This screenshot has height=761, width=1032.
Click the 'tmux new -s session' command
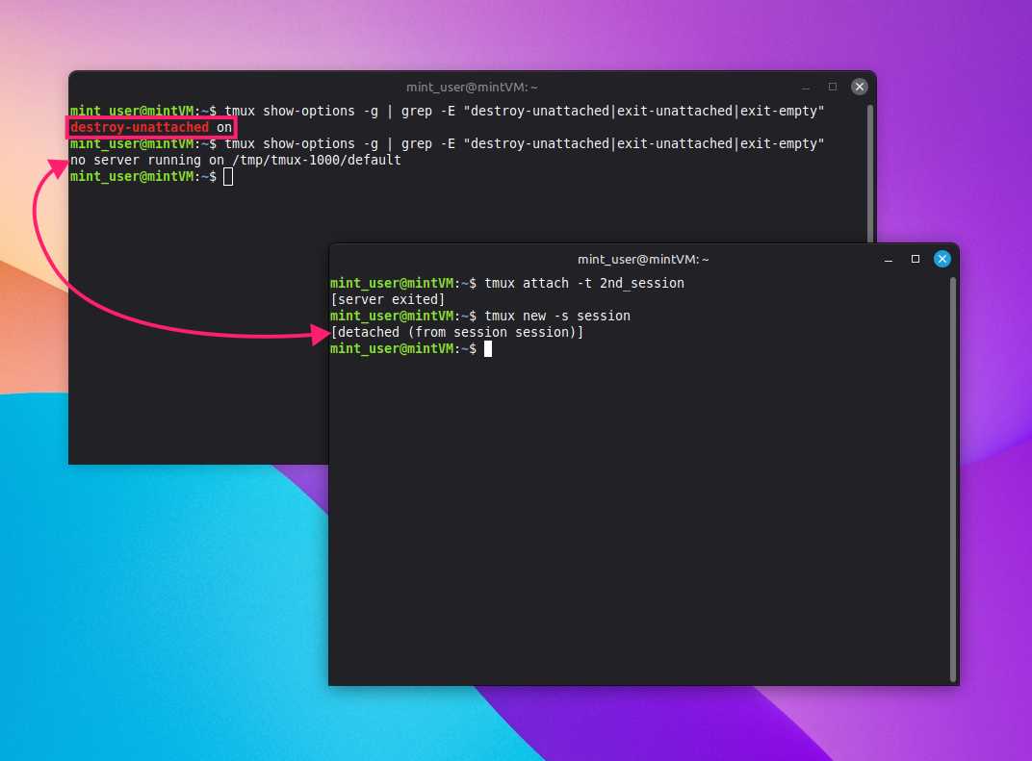[557, 316]
